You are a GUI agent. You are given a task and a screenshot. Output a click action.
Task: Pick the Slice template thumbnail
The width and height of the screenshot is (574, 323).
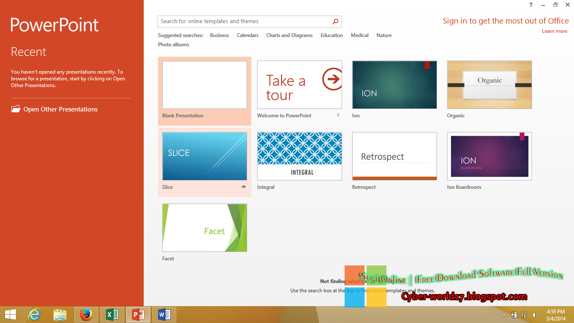tap(205, 156)
